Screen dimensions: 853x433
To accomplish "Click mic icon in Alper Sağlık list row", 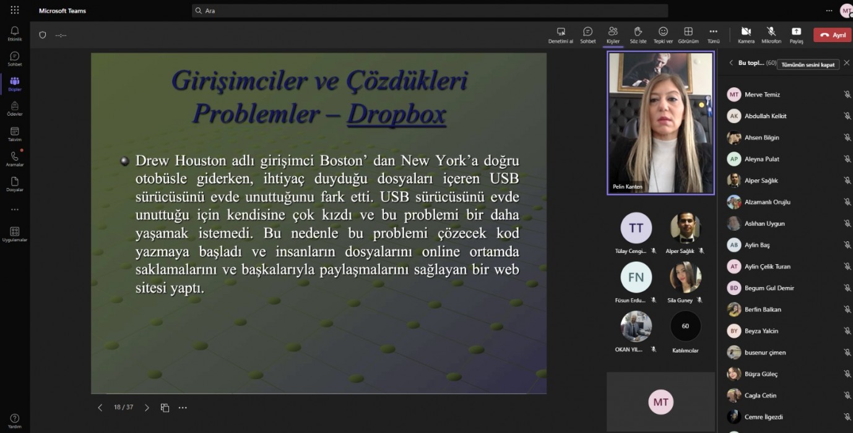I will tap(847, 181).
